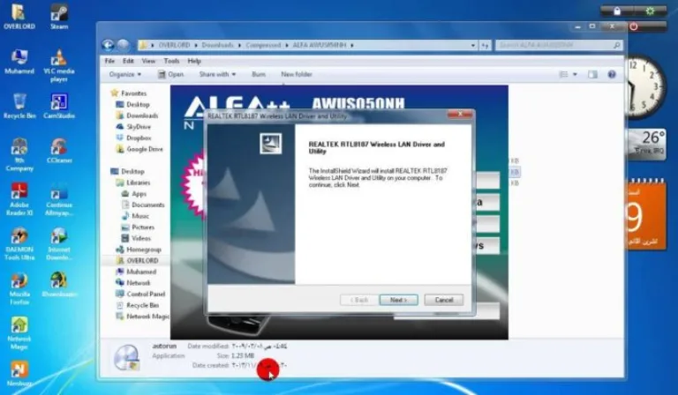Select Documents library in navigation pane
The height and width of the screenshot is (395, 678).
[143, 205]
